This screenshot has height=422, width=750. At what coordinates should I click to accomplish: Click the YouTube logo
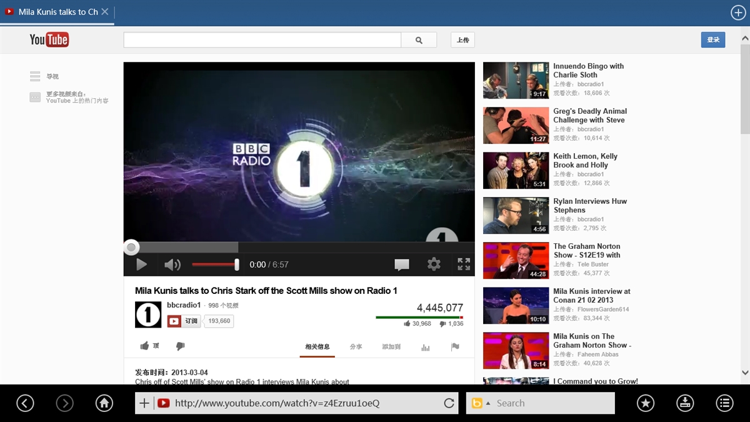pyautogui.click(x=49, y=40)
